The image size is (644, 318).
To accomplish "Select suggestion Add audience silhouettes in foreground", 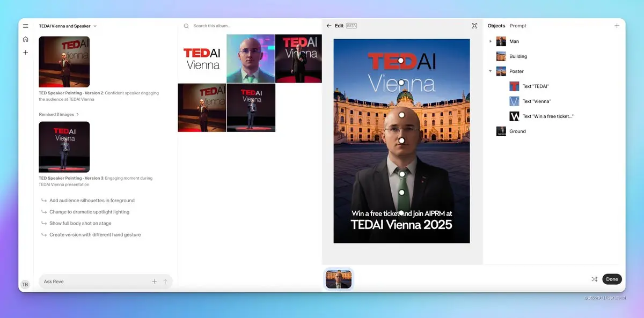I will pos(92,201).
